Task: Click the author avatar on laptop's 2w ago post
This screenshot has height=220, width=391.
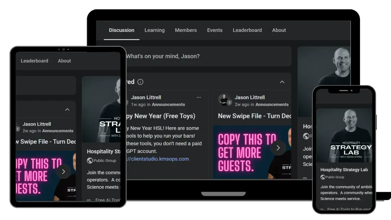Action: [224, 100]
